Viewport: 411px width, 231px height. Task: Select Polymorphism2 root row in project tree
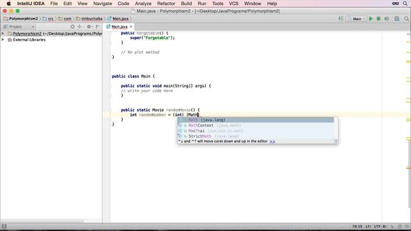click(51, 33)
